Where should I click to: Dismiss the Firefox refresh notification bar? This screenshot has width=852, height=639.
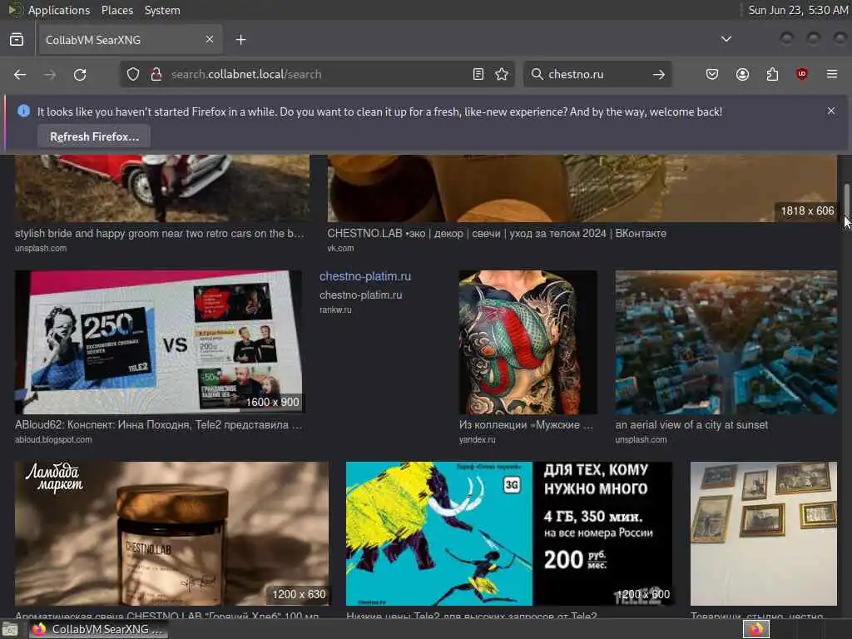coord(831,111)
